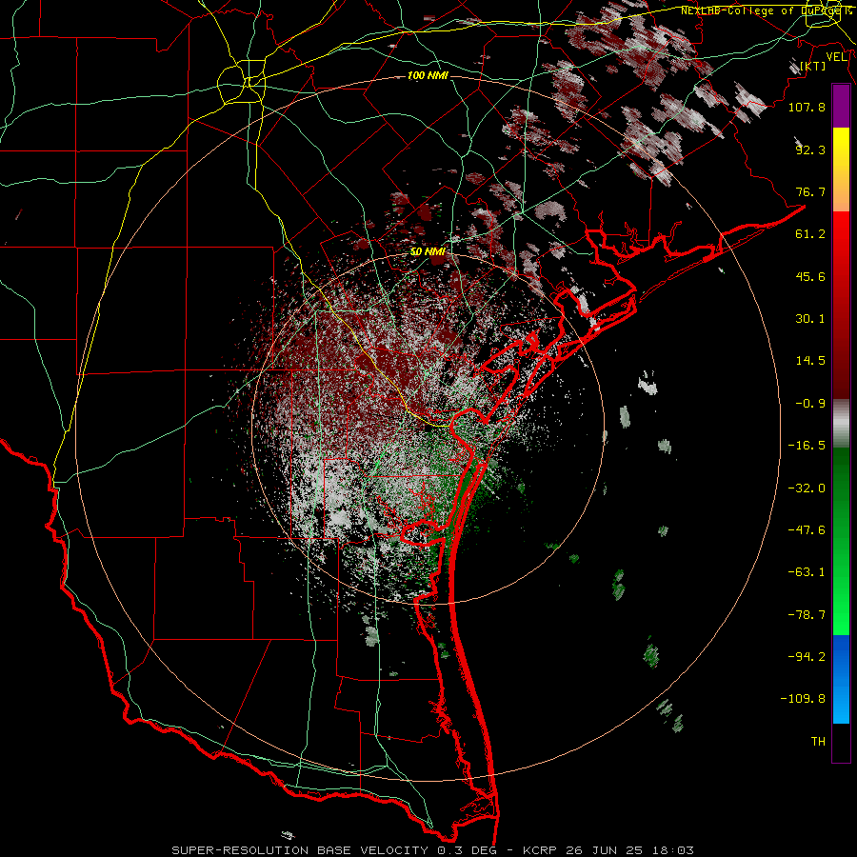Click the SUPER-RESOLUTION BASE VELOCITY caption text
This screenshot has height=857, width=857.
pos(300,850)
